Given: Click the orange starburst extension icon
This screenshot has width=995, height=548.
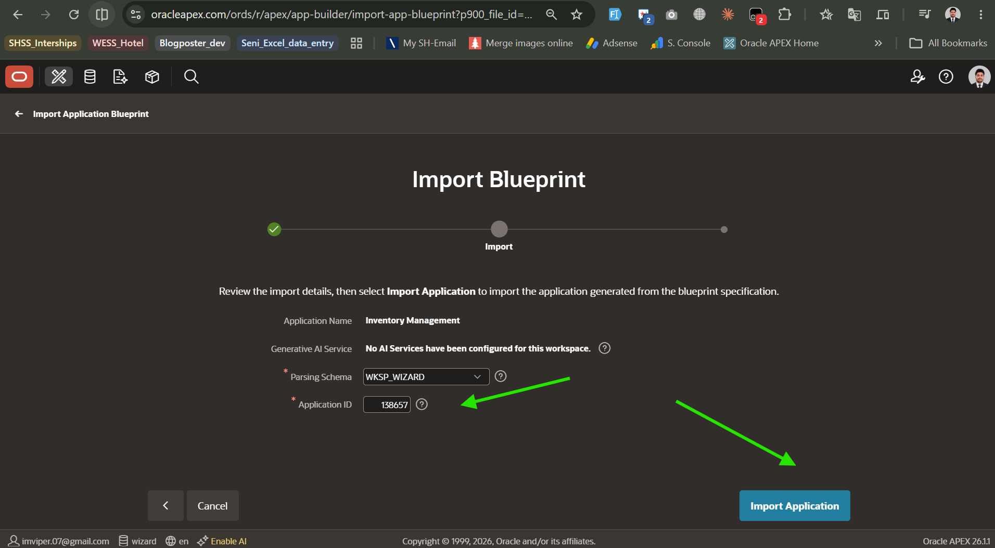Looking at the screenshot, I should (x=728, y=15).
